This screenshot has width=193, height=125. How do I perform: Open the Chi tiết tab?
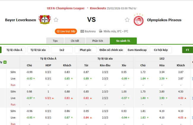click(x=75, y=41)
